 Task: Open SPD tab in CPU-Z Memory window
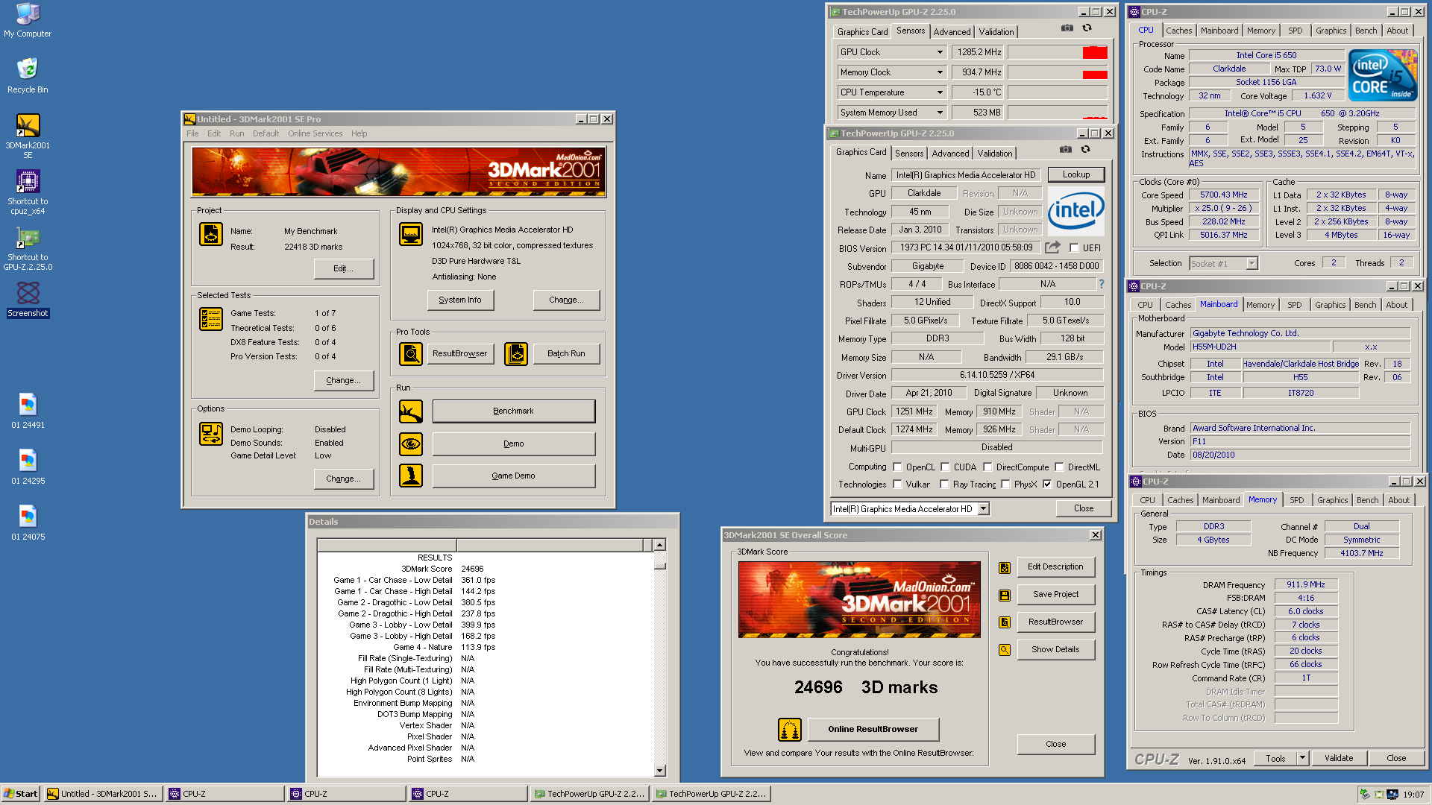point(1297,500)
